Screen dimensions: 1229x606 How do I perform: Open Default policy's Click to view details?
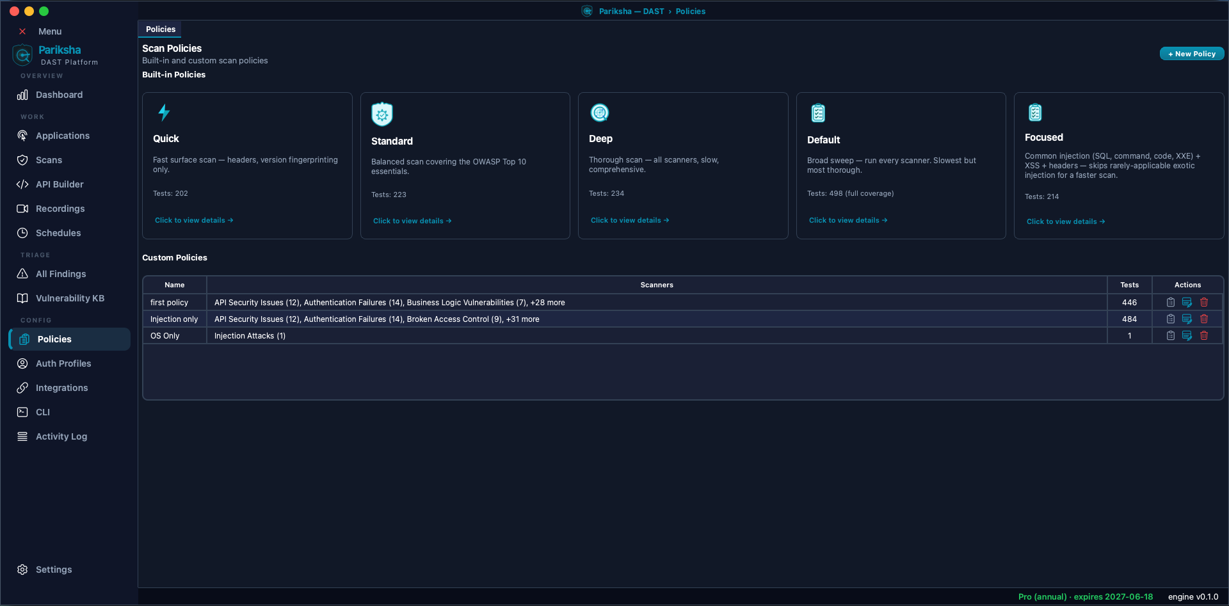click(848, 220)
